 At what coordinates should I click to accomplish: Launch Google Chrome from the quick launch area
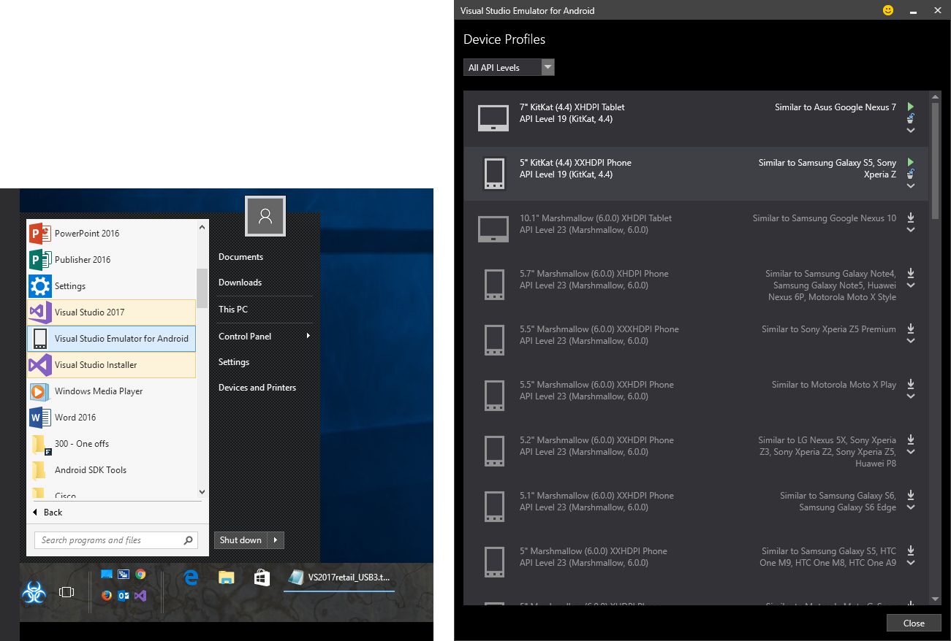click(x=140, y=575)
